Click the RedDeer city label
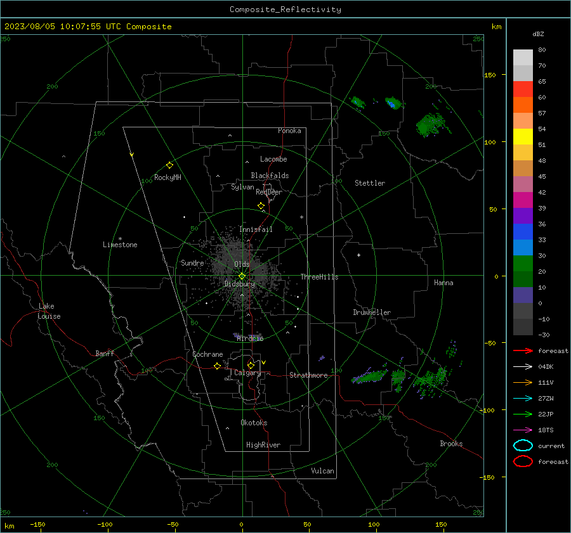Viewport: 571px width, 533px height. coord(269,192)
